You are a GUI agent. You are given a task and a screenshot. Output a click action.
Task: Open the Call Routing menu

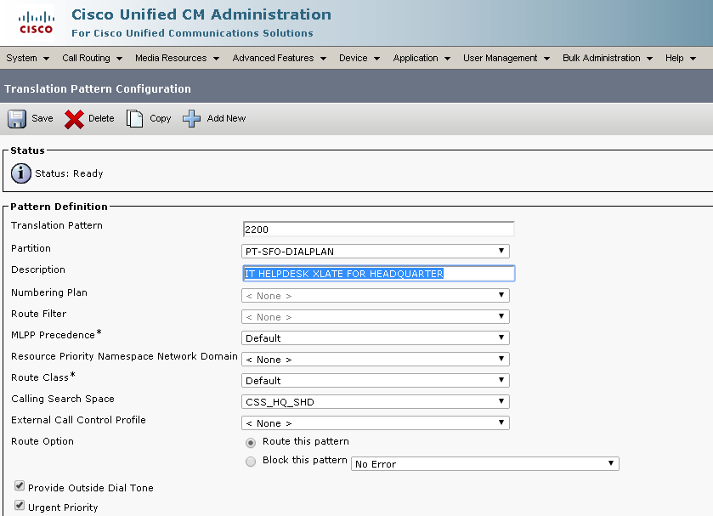point(93,58)
